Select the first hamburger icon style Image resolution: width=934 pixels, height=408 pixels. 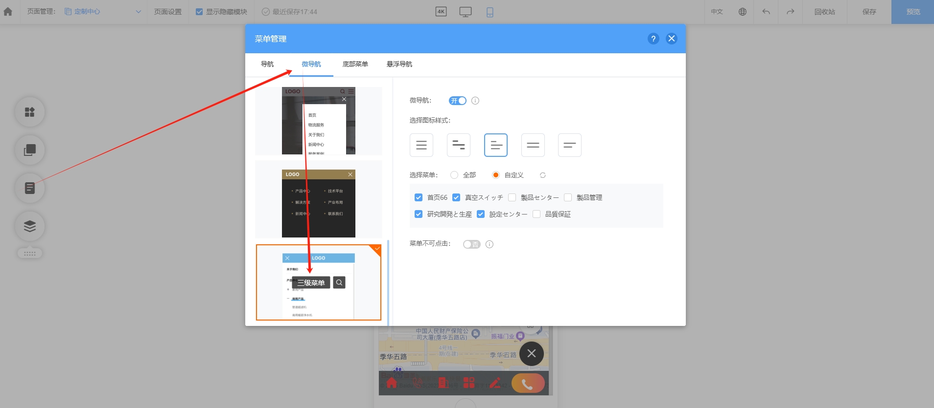pyautogui.click(x=421, y=145)
